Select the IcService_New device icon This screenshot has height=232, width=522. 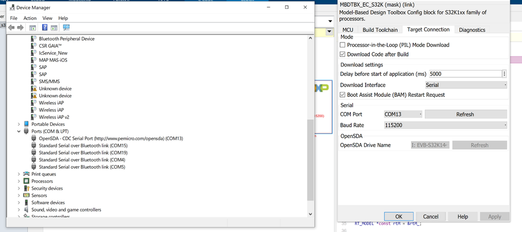click(x=33, y=53)
